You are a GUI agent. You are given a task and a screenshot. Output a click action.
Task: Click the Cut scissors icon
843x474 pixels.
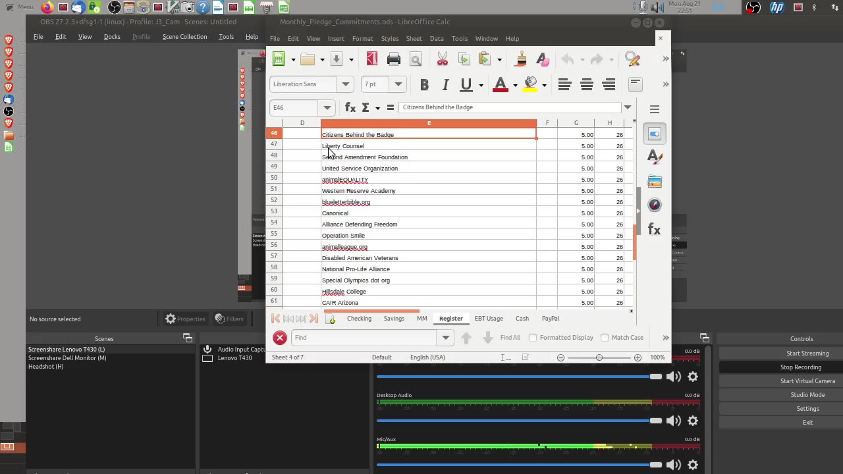(x=442, y=59)
